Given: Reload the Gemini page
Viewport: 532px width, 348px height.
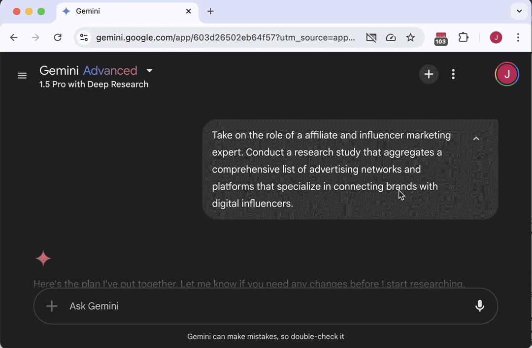Looking at the screenshot, I should click(58, 37).
